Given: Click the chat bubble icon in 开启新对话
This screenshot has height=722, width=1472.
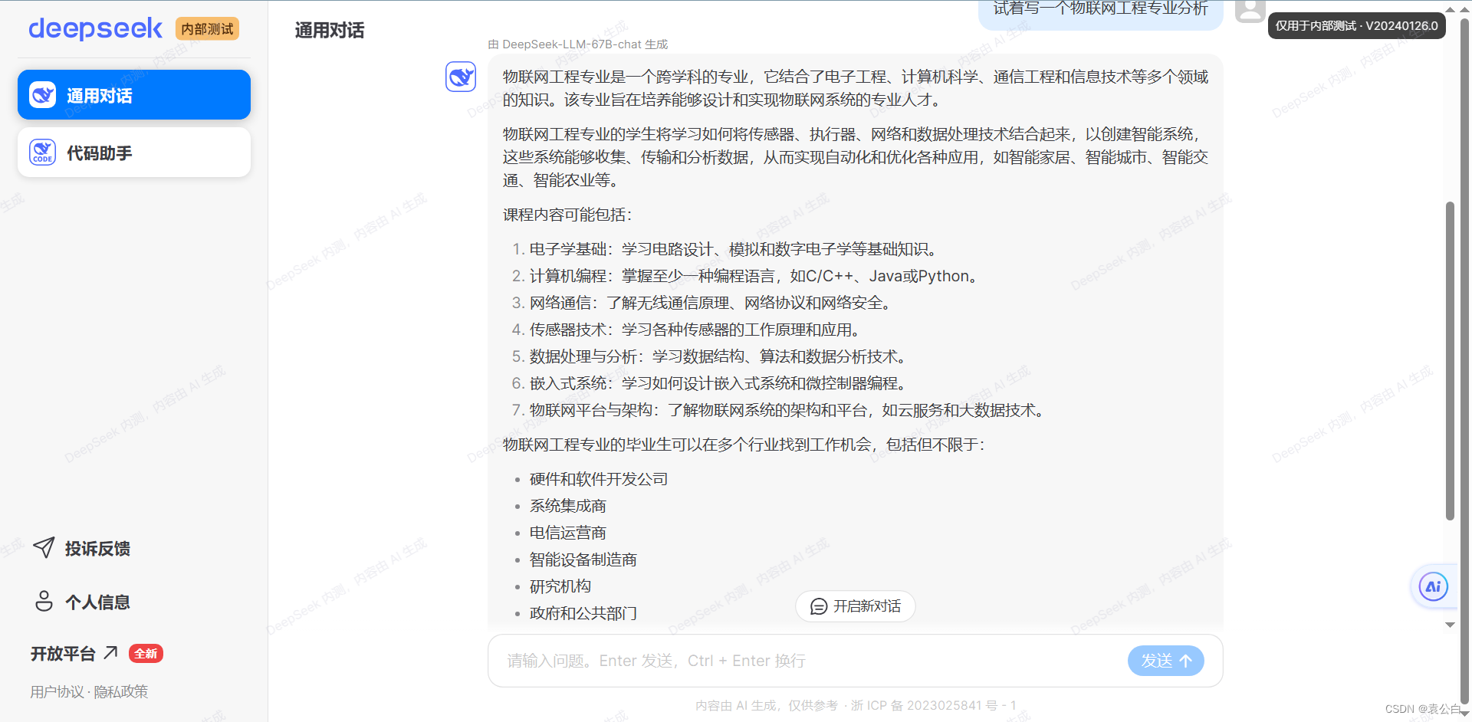Looking at the screenshot, I should (x=819, y=606).
